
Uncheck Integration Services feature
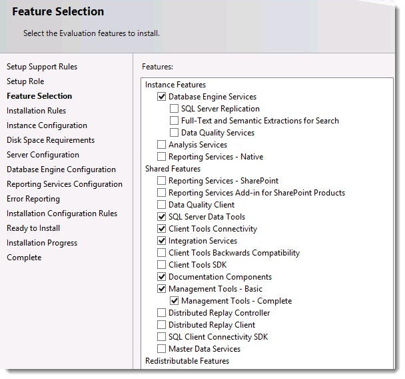161,241
